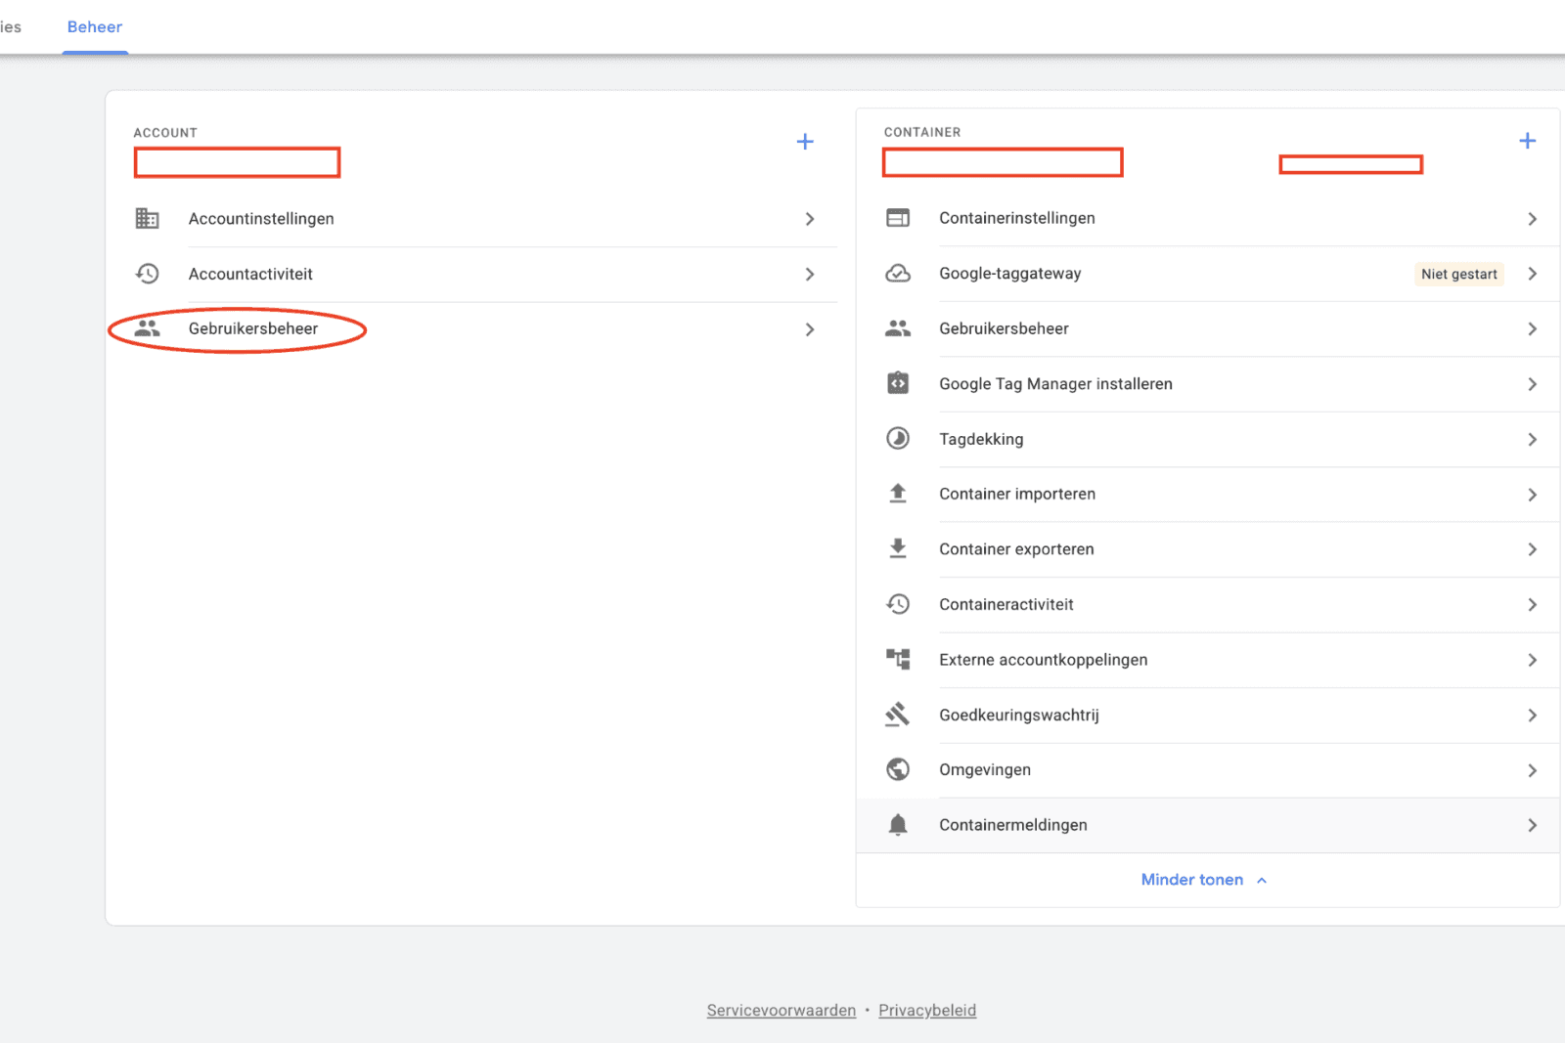1565x1043 pixels.
Task: Expand chevron on Accountinstellingen row
Action: pos(810,219)
